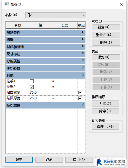This screenshot has width=128, height=168.
Task: Click 删除(V) under 参数 group
Action: tap(106, 72)
